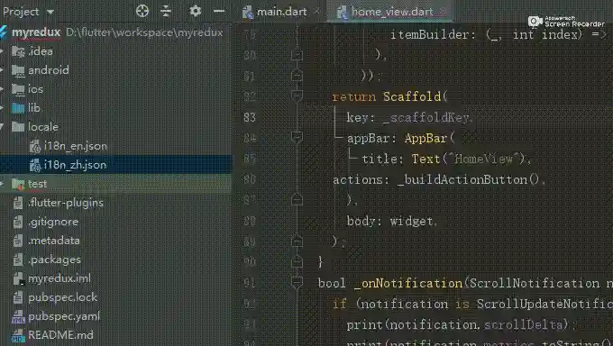Image resolution: width=613 pixels, height=346 pixels.
Task: Click on '_buildActionButton()' in the code
Action: [x=469, y=179]
